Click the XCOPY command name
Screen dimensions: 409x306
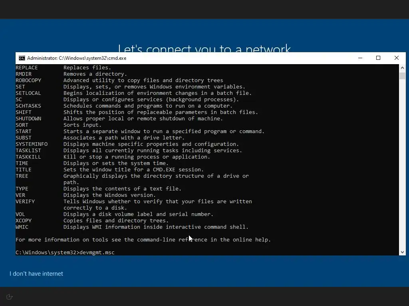[24, 221]
